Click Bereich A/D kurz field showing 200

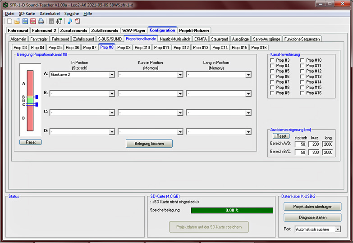[314, 144]
